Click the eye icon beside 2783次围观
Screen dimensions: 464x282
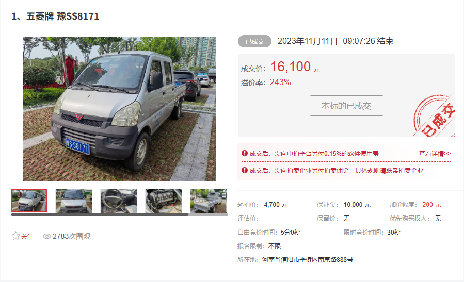(47, 236)
